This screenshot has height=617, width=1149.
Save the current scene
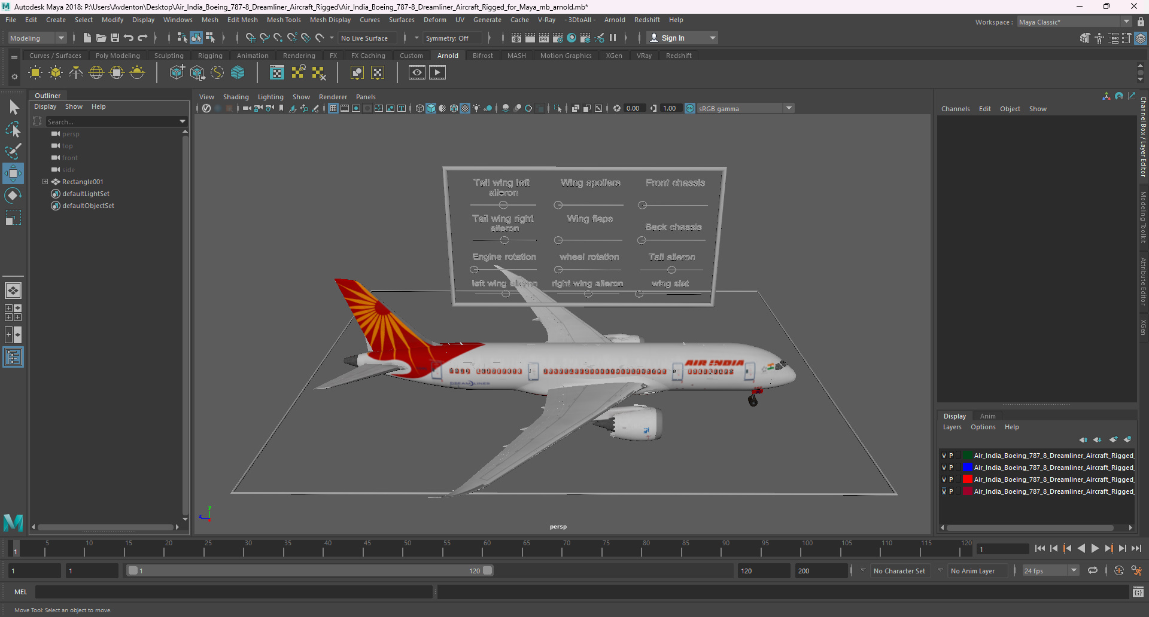tap(115, 38)
